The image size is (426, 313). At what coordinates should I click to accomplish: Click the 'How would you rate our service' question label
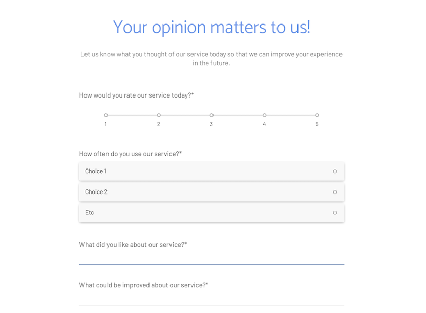coord(135,95)
